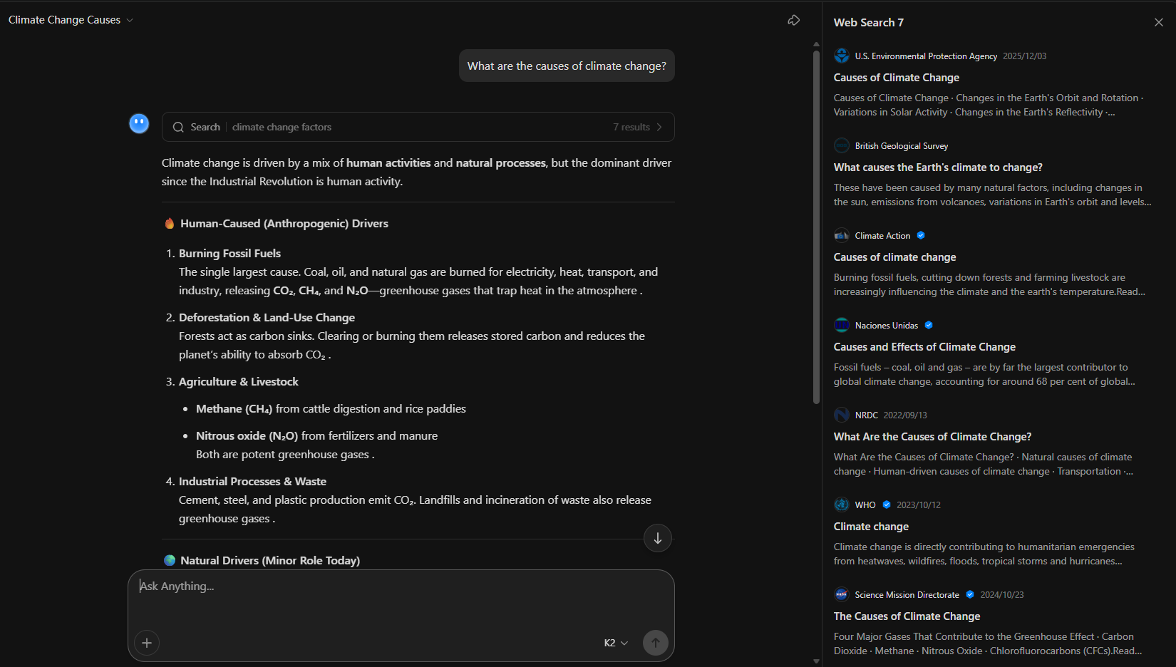Image resolution: width=1176 pixels, height=667 pixels.
Task: Click the EPA source logo icon
Action: point(842,56)
